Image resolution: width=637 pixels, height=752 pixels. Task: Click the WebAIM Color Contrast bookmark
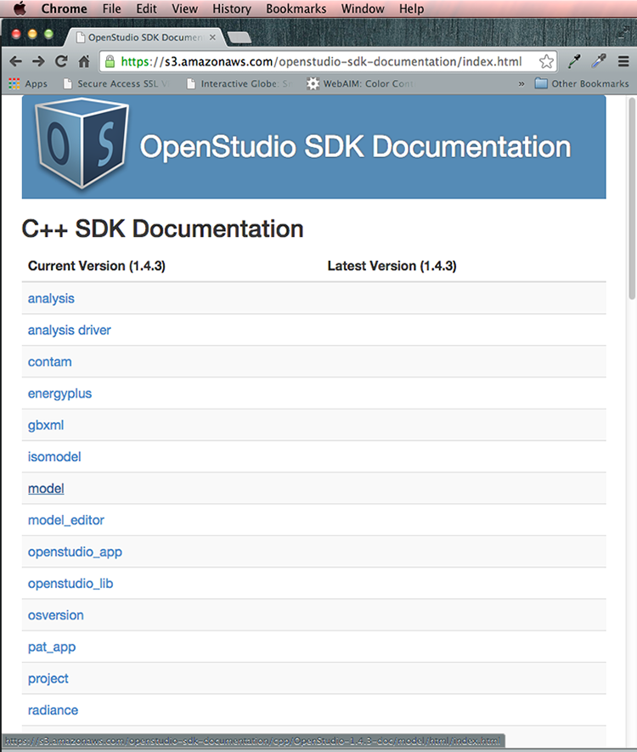(x=360, y=84)
